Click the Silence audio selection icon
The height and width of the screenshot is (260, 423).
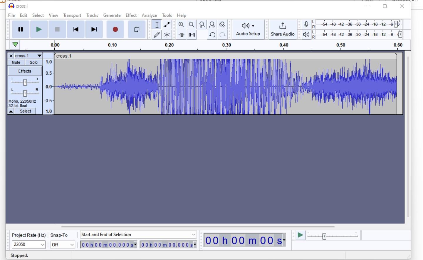pos(192,35)
